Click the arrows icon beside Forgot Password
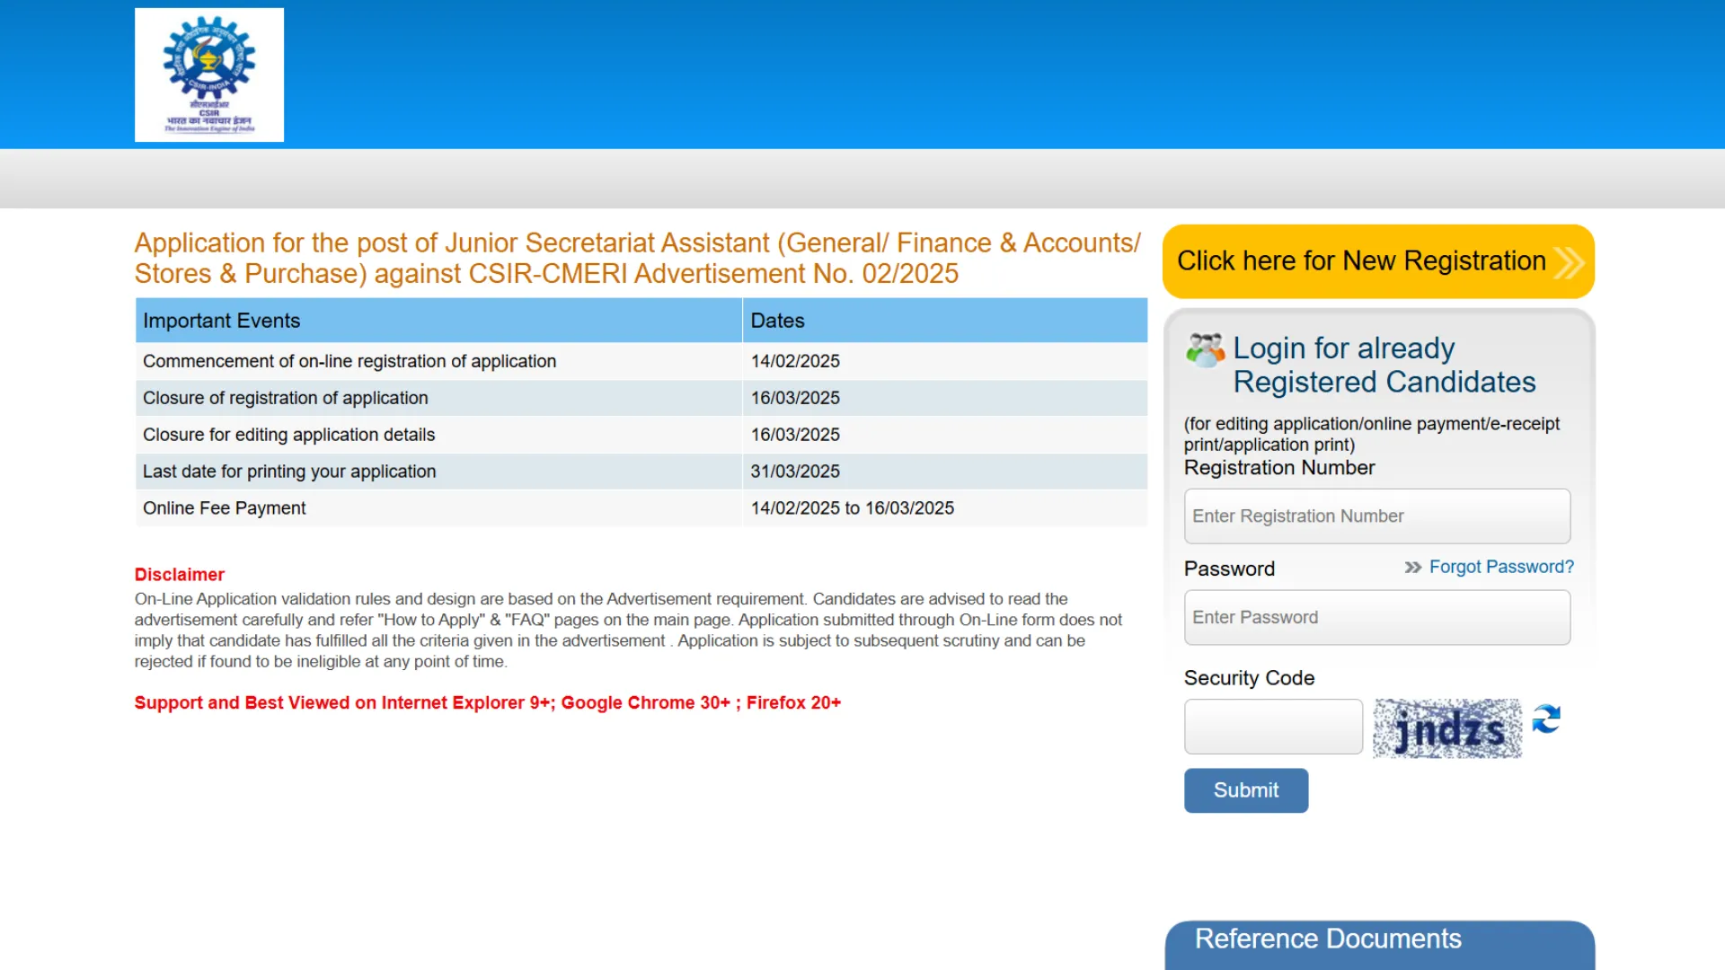This screenshot has width=1725, height=970. pyautogui.click(x=1412, y=568)
